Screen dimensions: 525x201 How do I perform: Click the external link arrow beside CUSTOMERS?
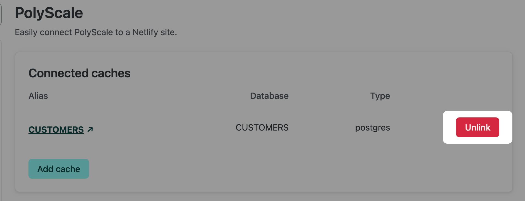pyautogui.click(x=90, y=129)
